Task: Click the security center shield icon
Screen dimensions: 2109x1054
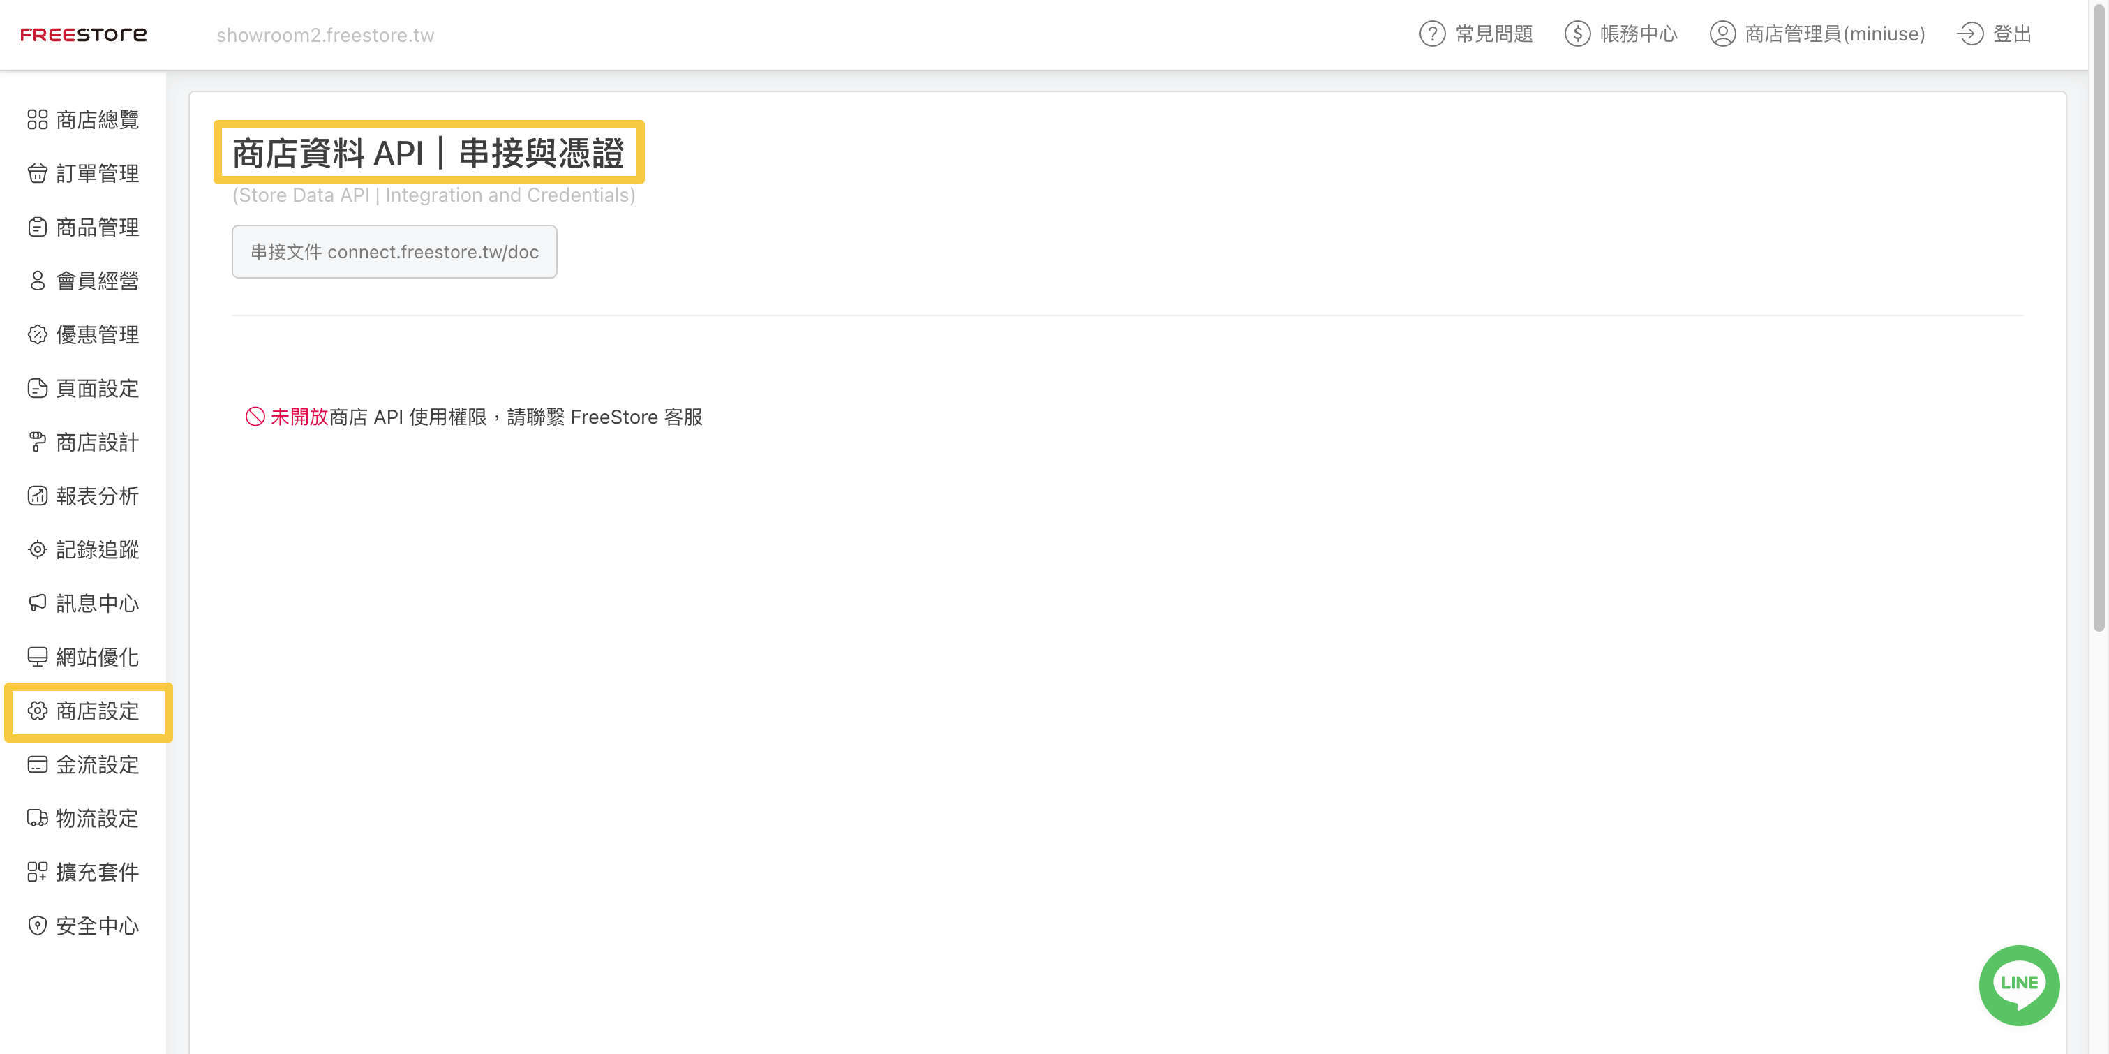Action: (38, 926)
